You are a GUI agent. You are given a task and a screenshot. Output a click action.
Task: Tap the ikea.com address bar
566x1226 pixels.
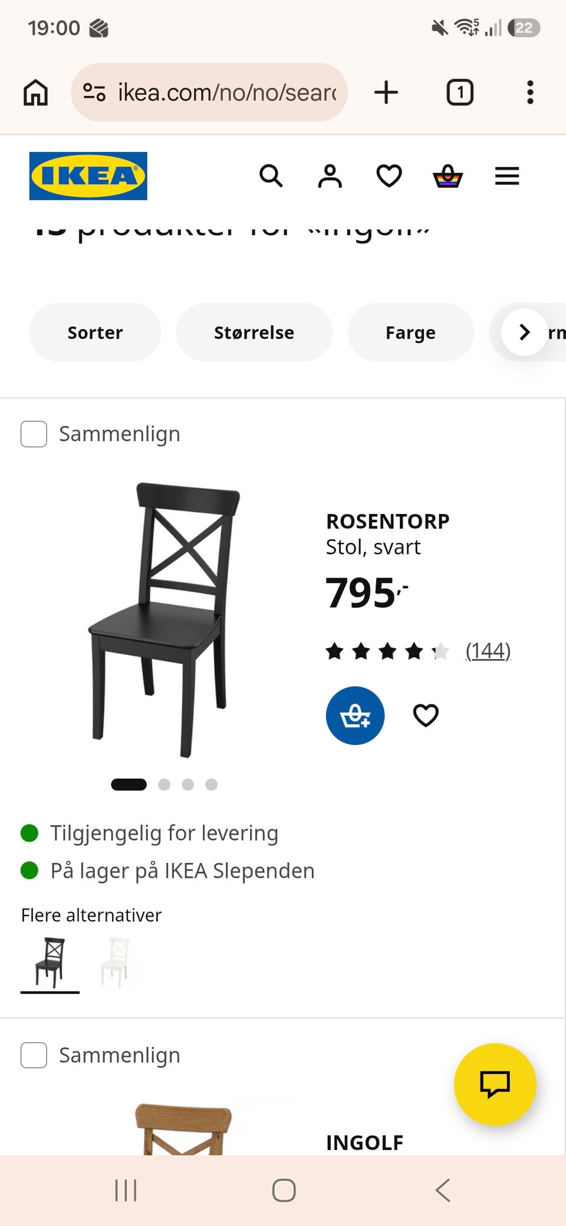click(x=209, y=93)
